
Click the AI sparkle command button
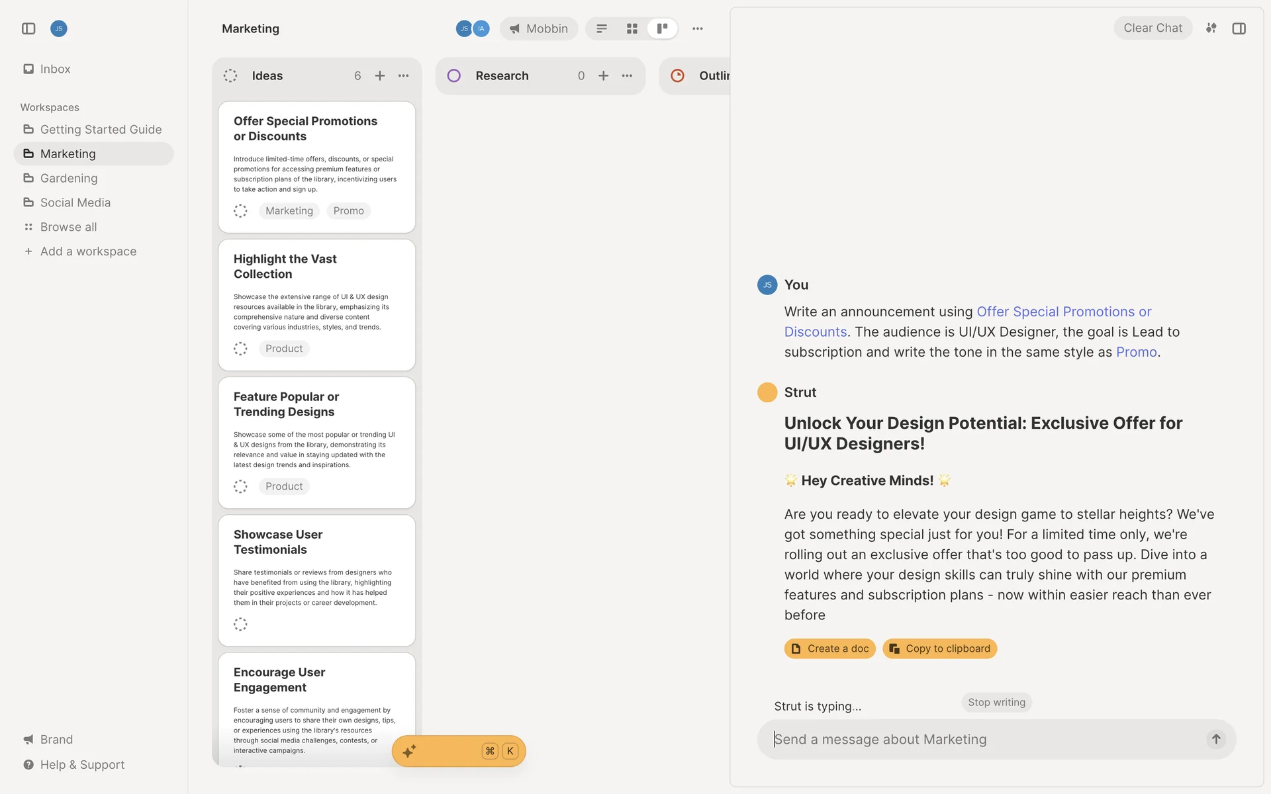coord(410,751)
